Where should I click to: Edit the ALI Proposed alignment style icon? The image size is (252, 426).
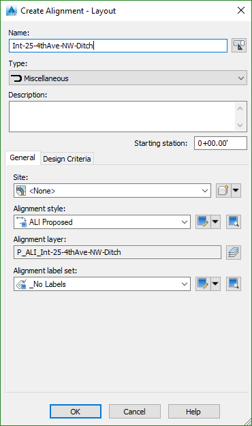[203, 222]
